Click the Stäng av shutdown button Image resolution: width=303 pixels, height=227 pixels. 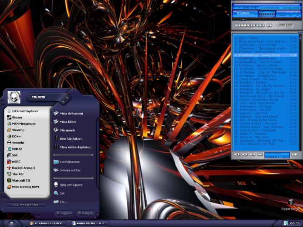coord(85,213)
